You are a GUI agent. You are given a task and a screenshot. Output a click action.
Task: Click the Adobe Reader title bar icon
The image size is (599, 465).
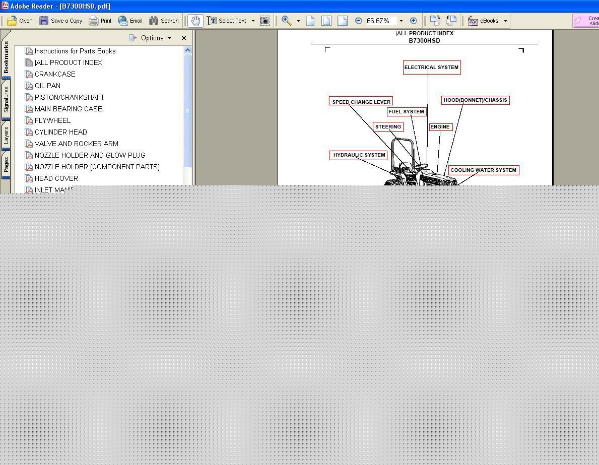pos(5,6)
